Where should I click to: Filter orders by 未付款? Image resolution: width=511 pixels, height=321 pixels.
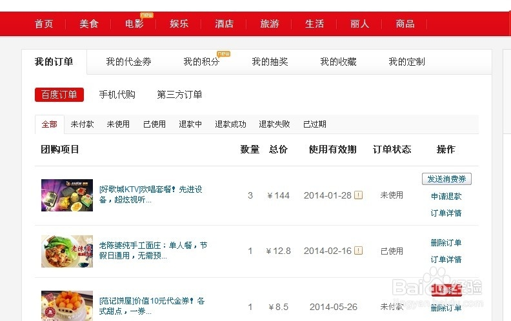click(x=82, y=124)
